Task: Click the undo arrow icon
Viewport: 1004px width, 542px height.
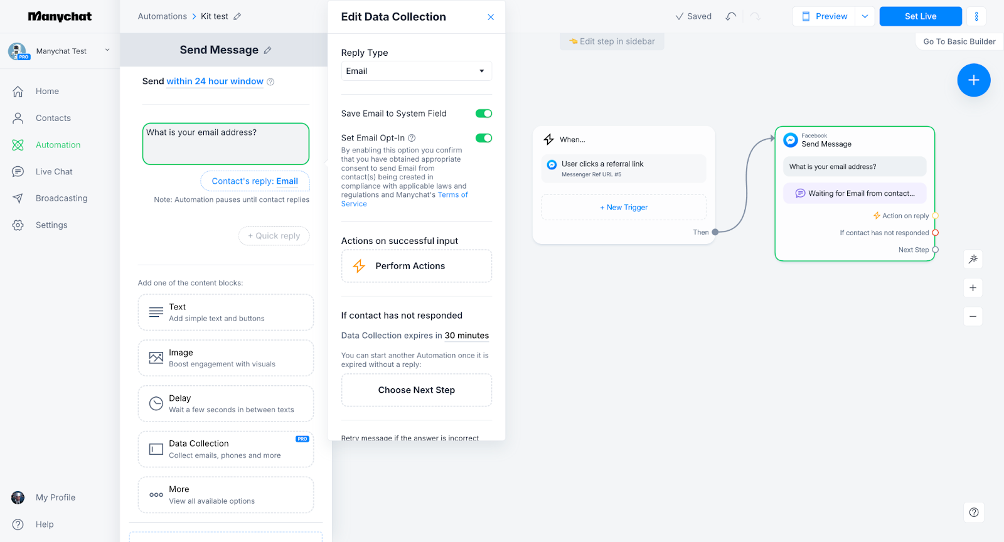Action: pos(730,16)
